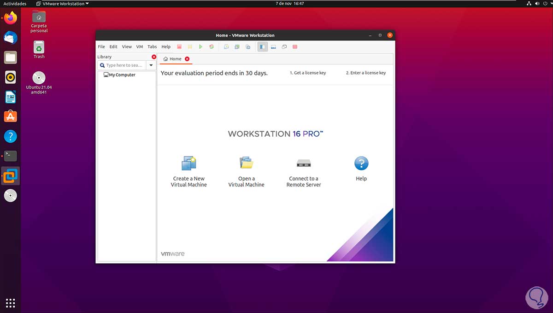Open the View menu
Viewport: 553px width, 313px height.
coord(127,47)
